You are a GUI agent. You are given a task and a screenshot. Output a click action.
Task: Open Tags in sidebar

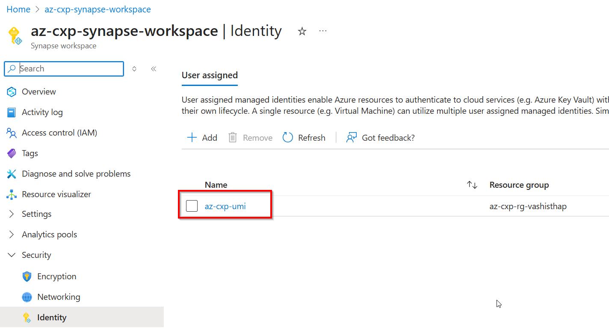(30, 154)
